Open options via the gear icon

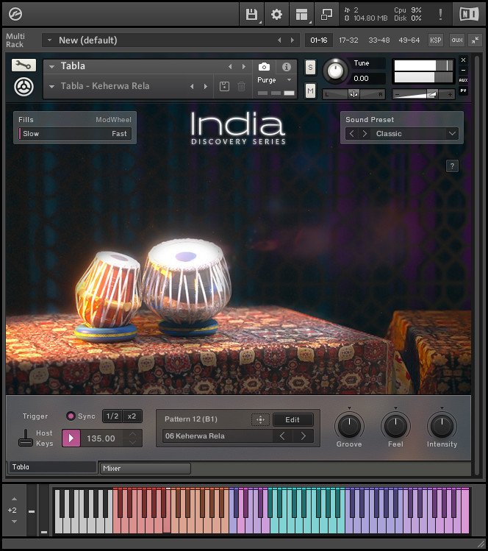point(276,15)
